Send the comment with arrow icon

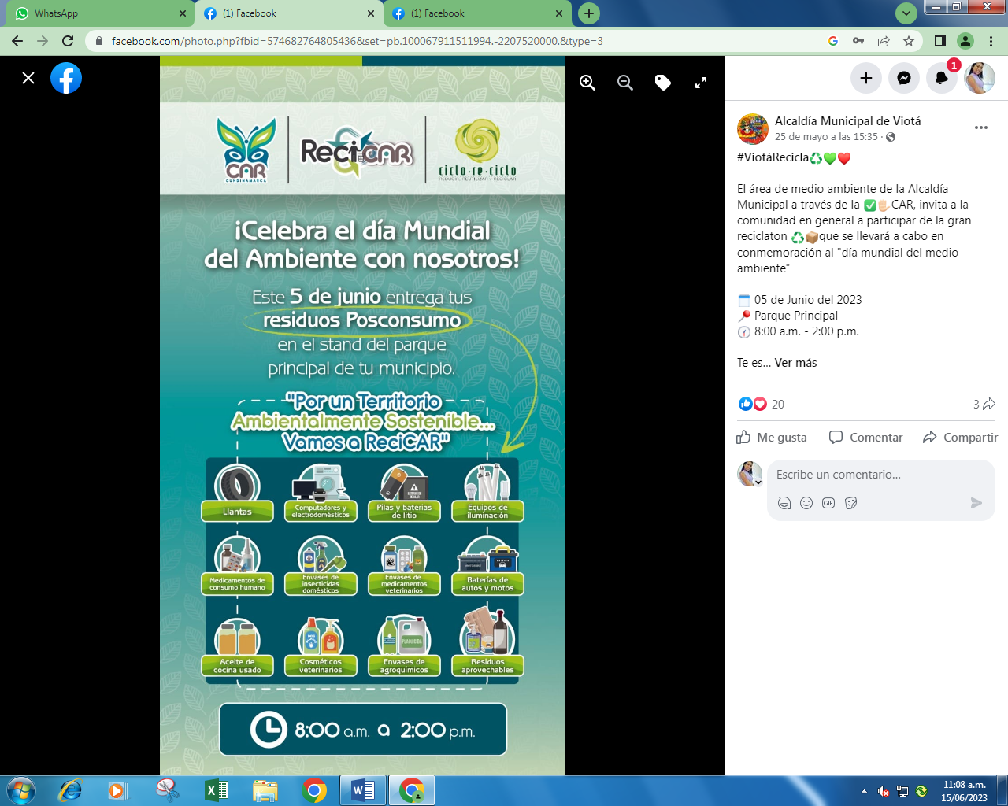[x=976, y=503]
